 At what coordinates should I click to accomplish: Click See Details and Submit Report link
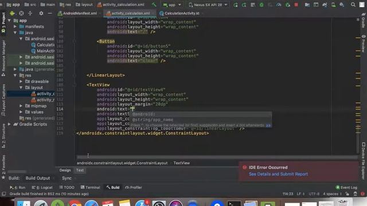(x=278, y=174)
